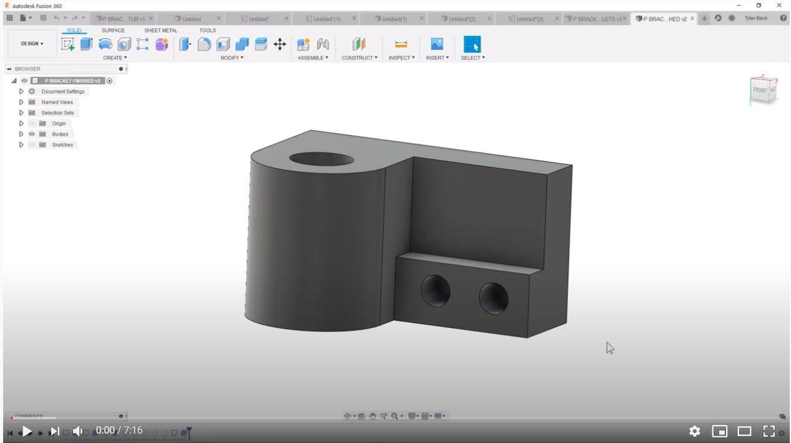Select the Press Pull tool
This screenshot has width=791, height=443.
[185, 44]
